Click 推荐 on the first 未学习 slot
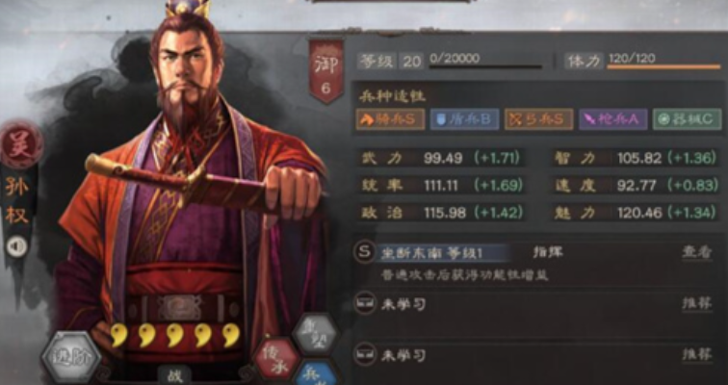 pyautogui.click(x=696, y=304)
